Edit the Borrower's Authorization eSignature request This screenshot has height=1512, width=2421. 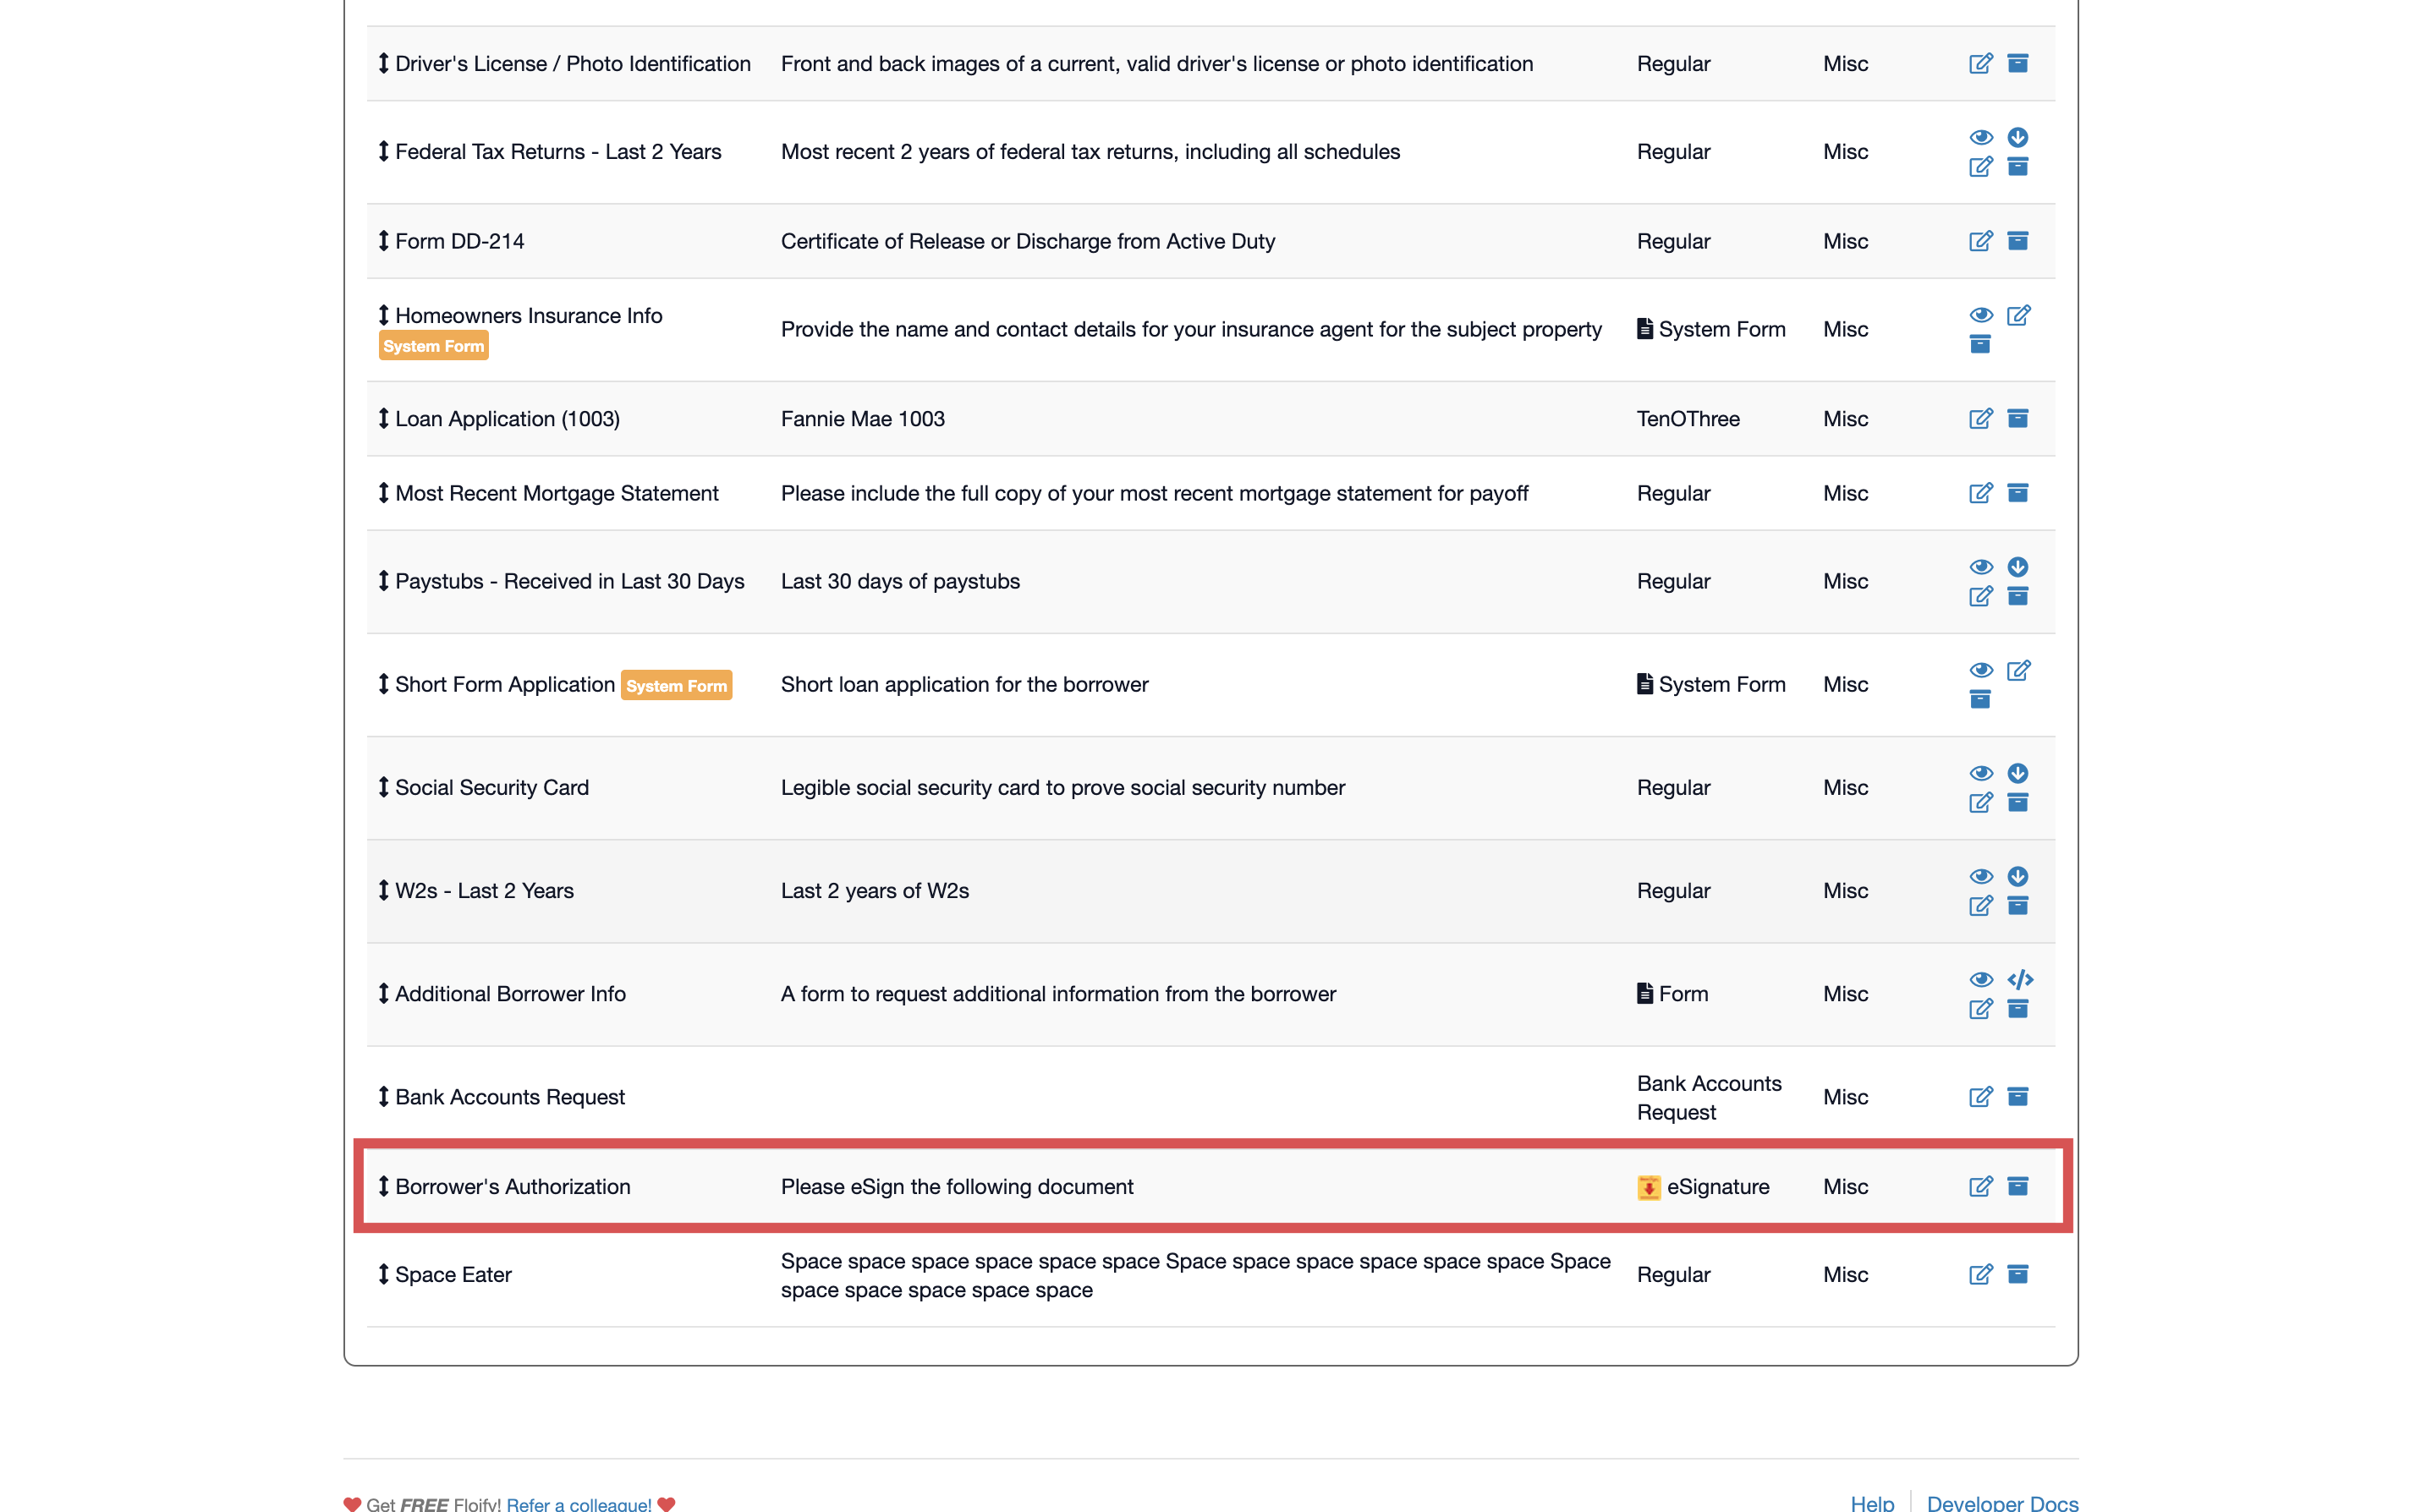tap(1981, 1186)
